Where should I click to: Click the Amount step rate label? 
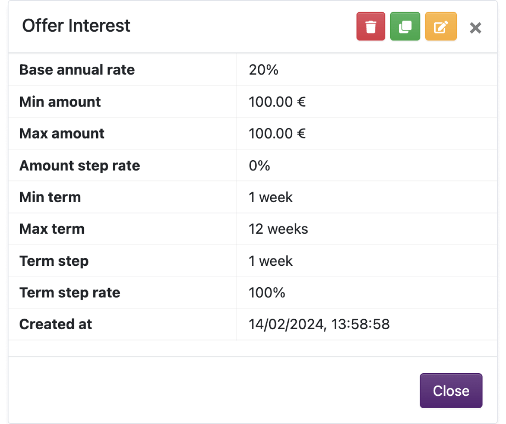(x=80, y=165)
